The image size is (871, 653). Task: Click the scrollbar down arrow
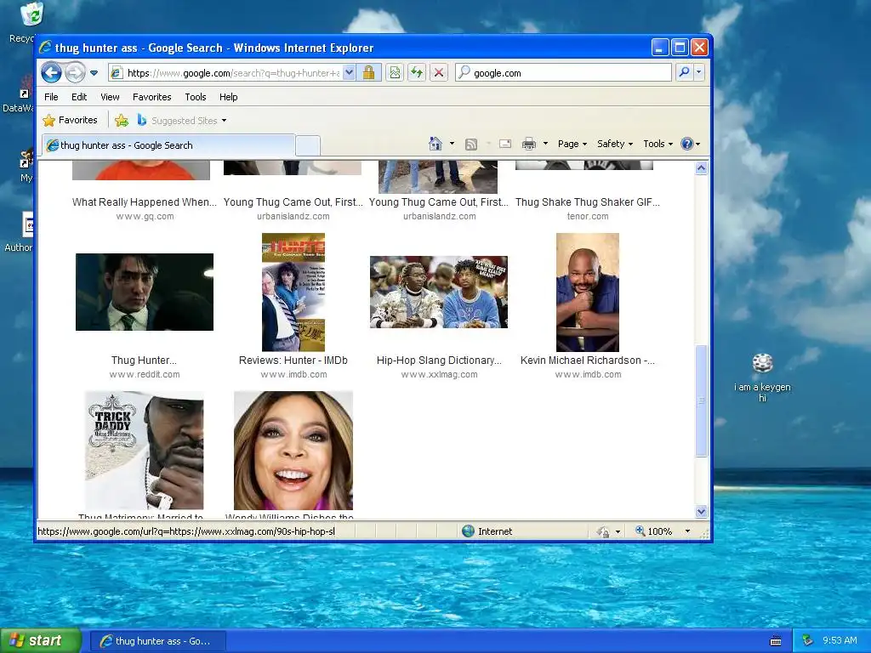pos(701,511)
